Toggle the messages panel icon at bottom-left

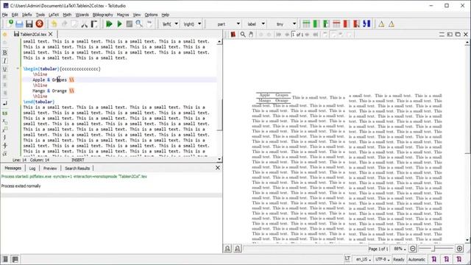(15, 259)
